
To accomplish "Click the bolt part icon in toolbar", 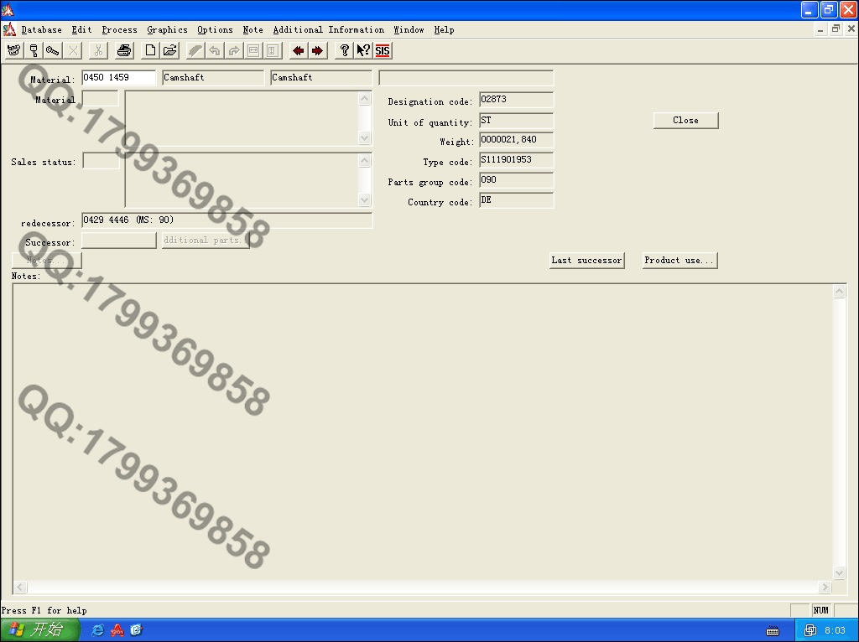I will (x=53, y=51).
